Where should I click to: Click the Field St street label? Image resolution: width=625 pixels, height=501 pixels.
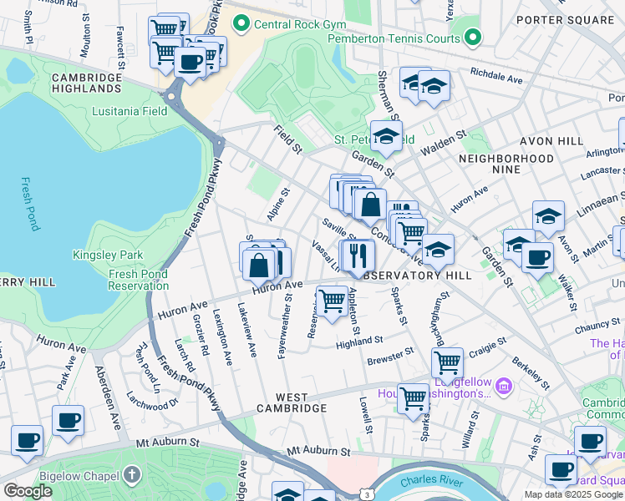click(x=287, y=139)
